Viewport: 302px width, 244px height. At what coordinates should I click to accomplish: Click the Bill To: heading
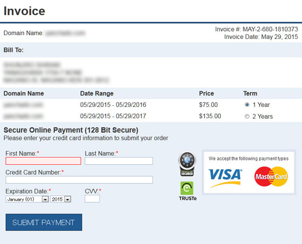pyautogui.click(x=14, y=50)
